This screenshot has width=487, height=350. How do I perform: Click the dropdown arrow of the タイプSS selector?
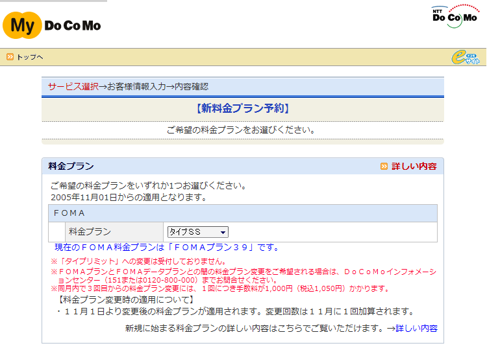point(223,232)
